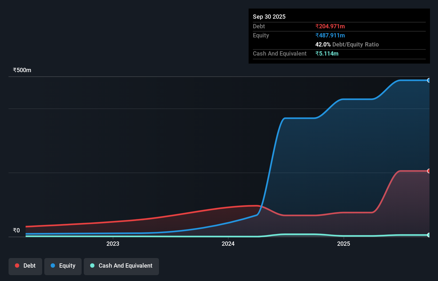This screenshot has width=438, height=281.
Task: Expand the Debt/Equity Ratio detail row
Action: tap(347, 44)
